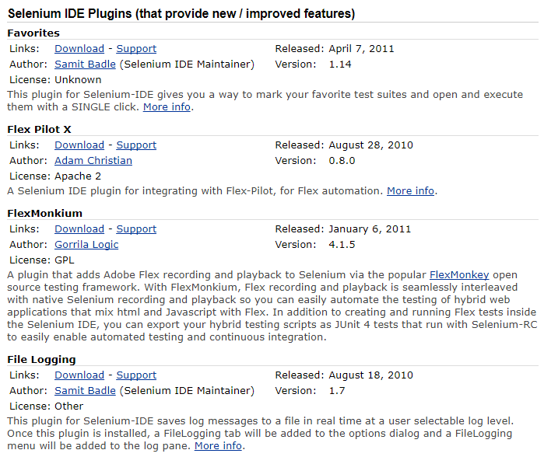This screenshot has width=544, height=457.
Task: Click More info for Flex Pilot X
Action: point(410,190)
